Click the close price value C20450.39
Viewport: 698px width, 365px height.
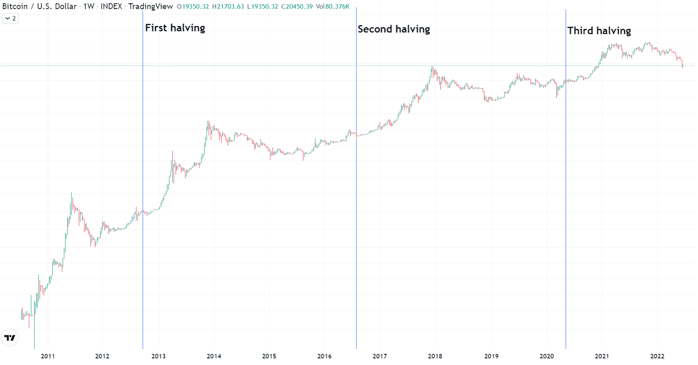(x=297, y=7)
